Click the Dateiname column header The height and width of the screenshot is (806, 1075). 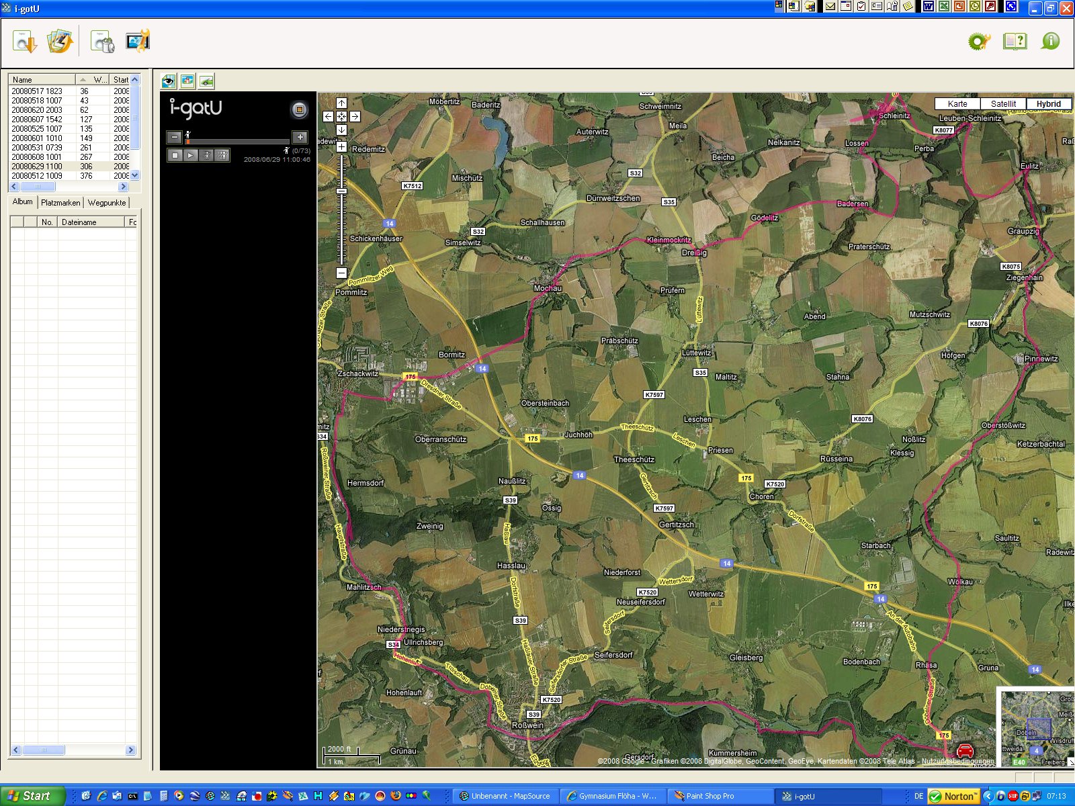(x=91, y=222)
